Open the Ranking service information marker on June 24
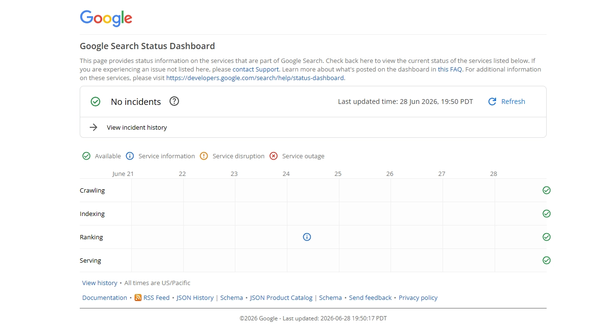Image resolution: width=592 pixels, height=328 pixels. (307, 237)
